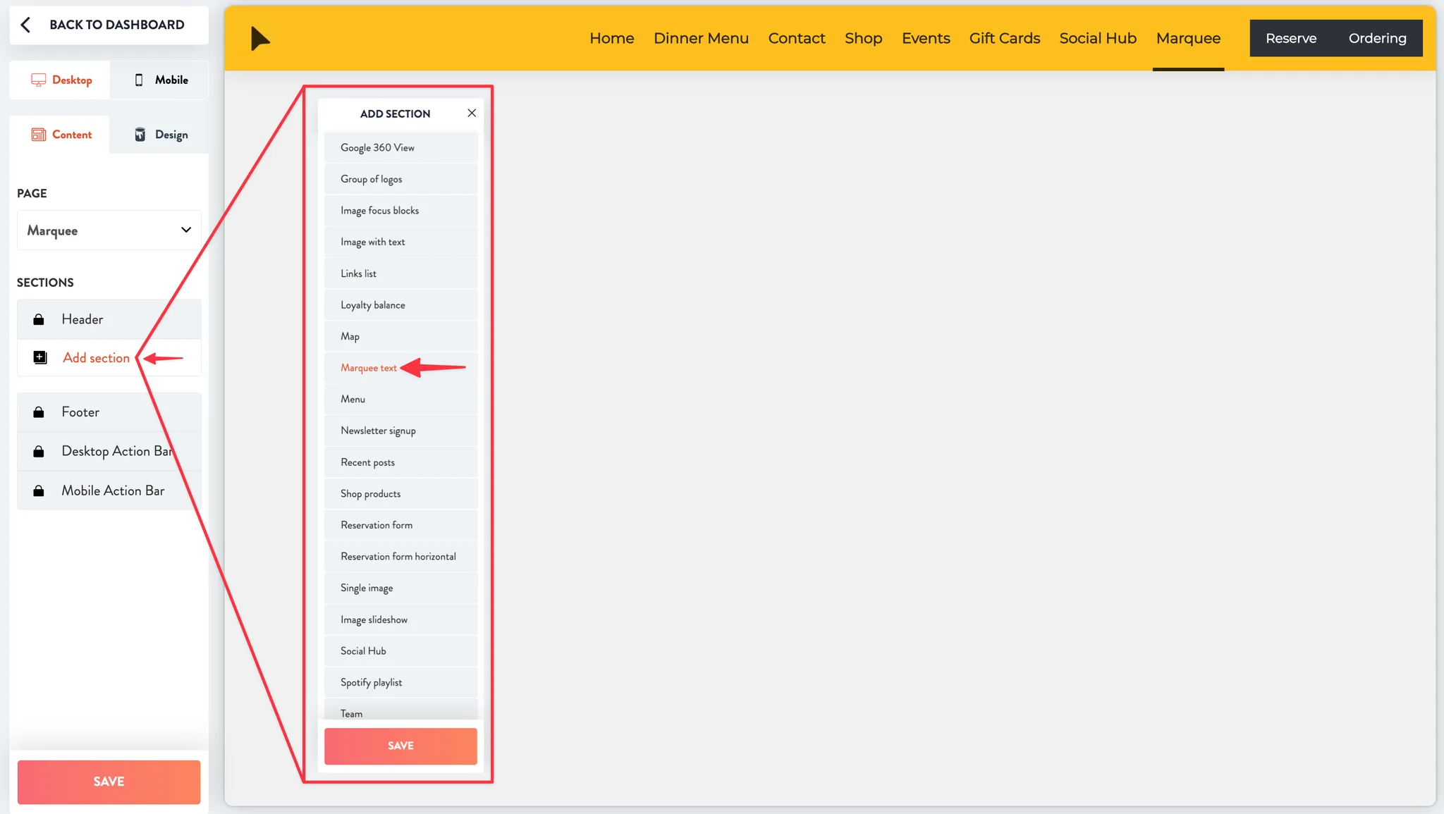This screenshot has width=1444, height=814.
Task: Click the Ordering button in the header
Action: tap(1377, 38)
